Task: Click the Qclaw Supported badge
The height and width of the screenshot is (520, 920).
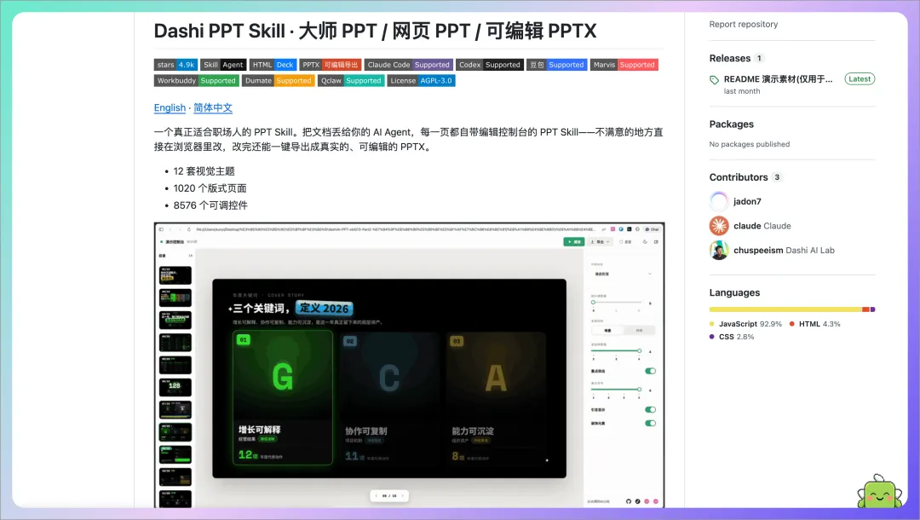Action: point(351,80)
